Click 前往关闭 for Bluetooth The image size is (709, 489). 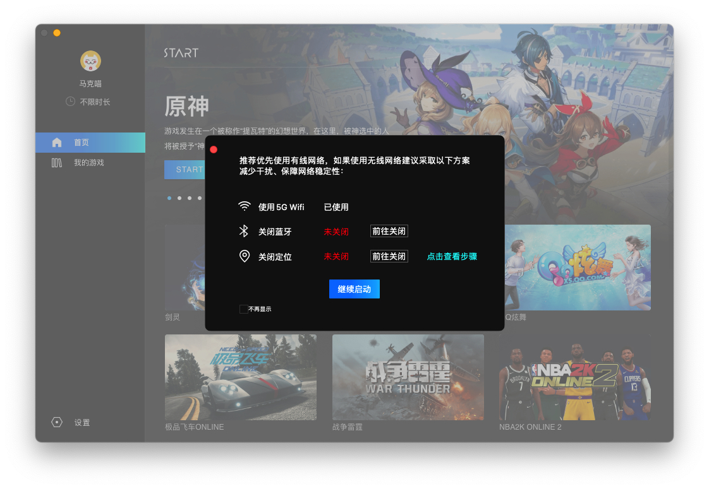389,232
